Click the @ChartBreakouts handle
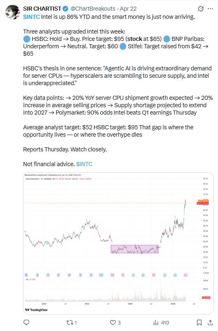This screenshot has height=331, width=218. tap(93, 9)
